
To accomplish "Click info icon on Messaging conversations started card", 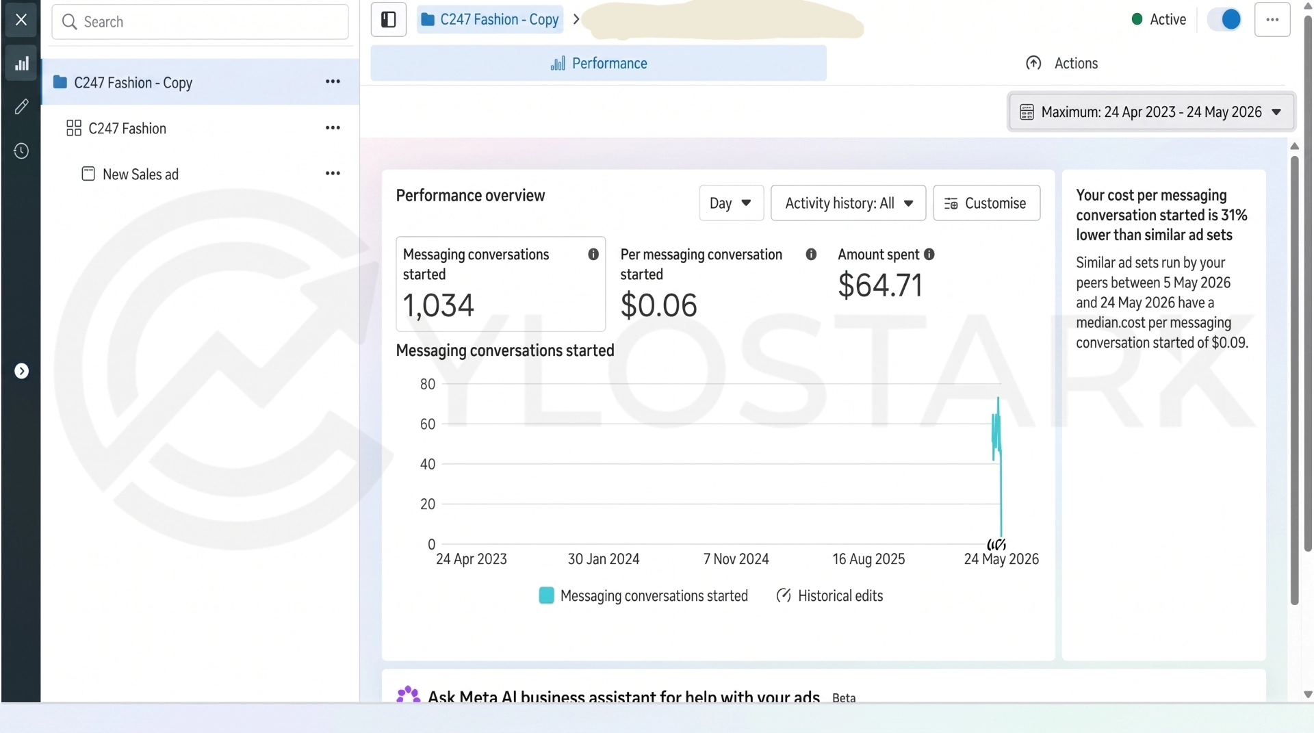I will pyautogui.click(x=593, y=255).
